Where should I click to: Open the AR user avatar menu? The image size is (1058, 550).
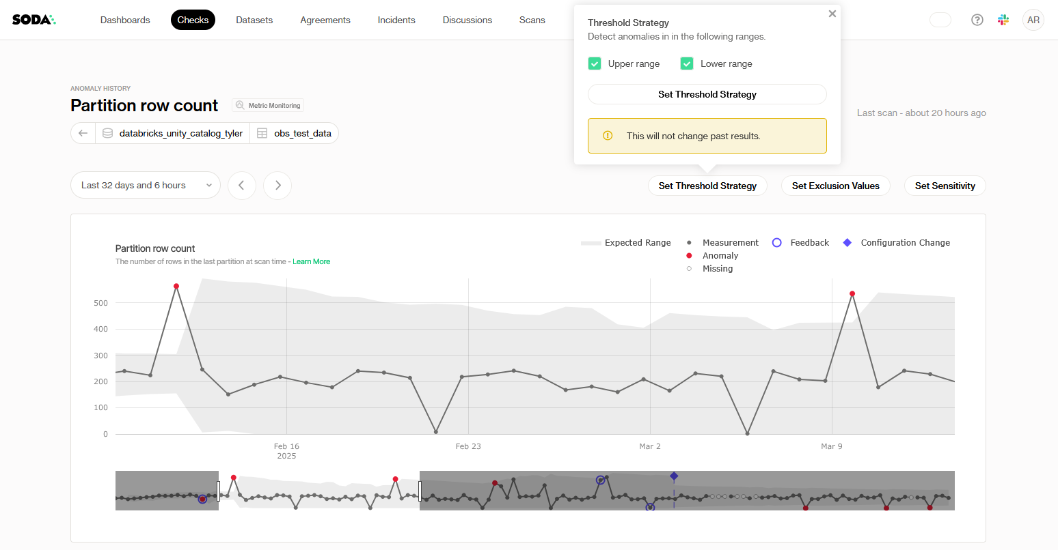click(1033, 20)
